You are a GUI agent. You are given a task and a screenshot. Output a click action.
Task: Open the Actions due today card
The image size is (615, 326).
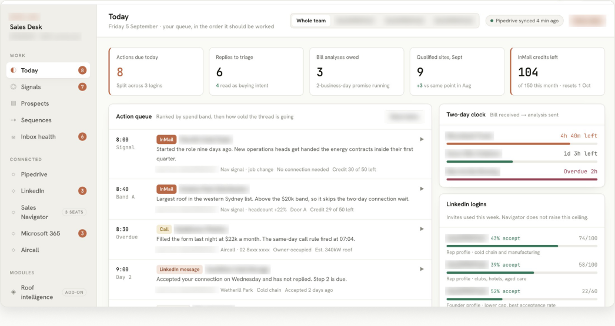click(x=156, y=71)
